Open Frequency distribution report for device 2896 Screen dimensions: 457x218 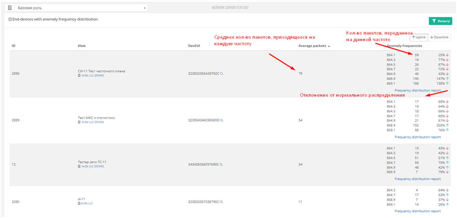[417, 90]
